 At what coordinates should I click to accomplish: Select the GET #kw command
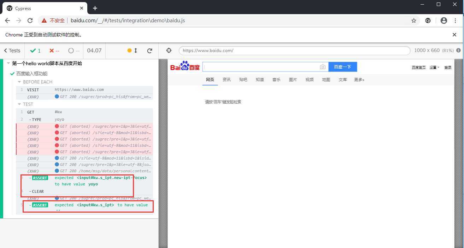coord(84,112)
